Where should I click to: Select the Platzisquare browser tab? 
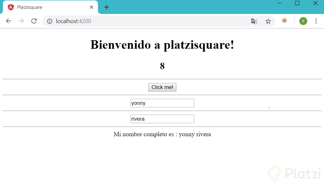click(50, 7)
